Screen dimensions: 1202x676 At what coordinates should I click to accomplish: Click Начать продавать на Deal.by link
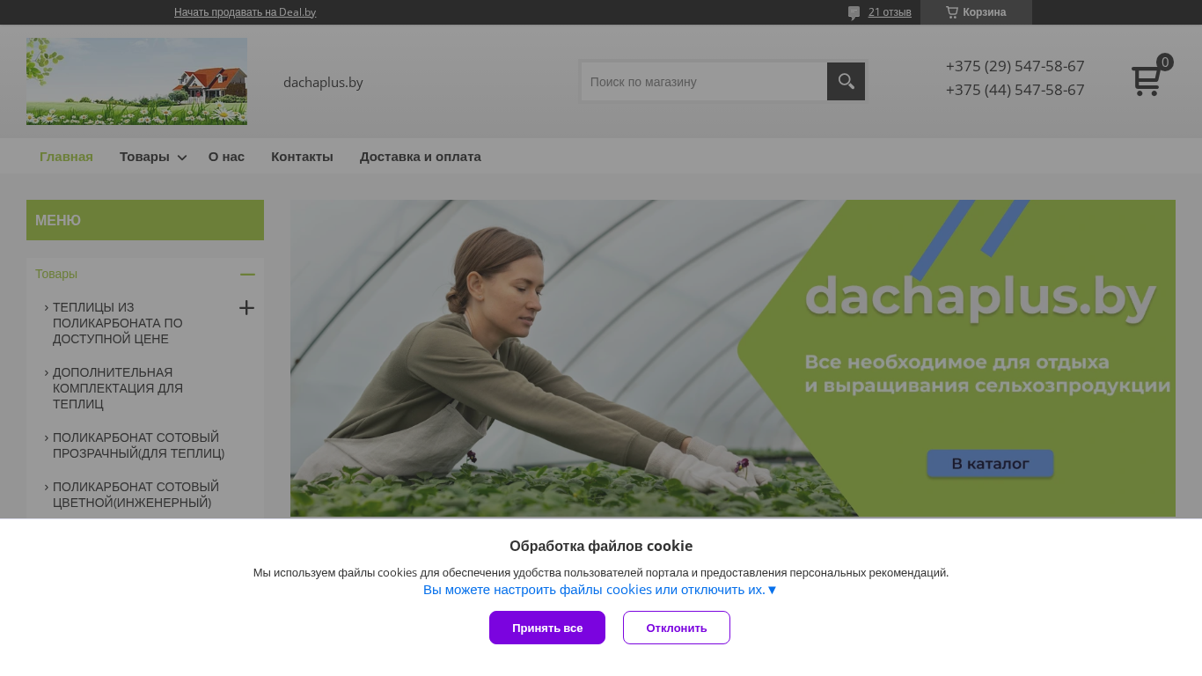245,12
